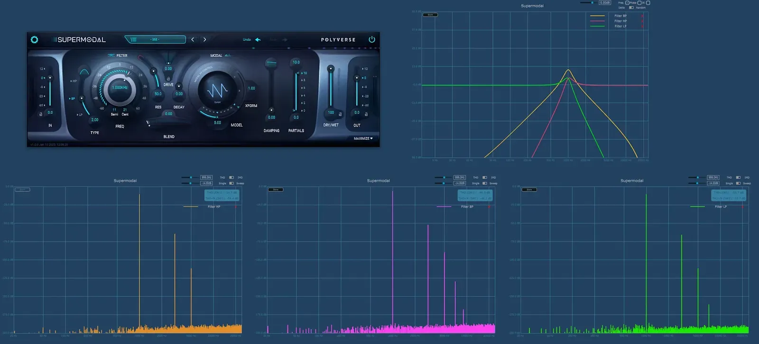
Task: Toggle THD/IMD switch in orange graph
Action: click(231, 178)
